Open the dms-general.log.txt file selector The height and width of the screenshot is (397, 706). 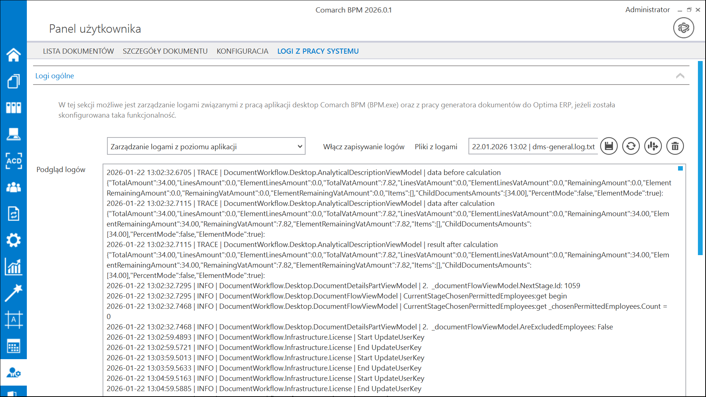[x=533, y=147]
